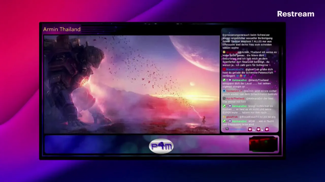Click the @HardyThailand mention in chat
The width and height of the screenshot is (325, 182).
point(258,80)
